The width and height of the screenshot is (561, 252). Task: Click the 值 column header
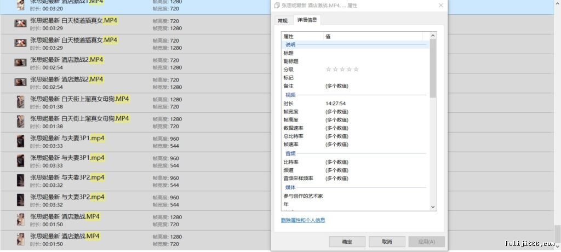[373, 37]
